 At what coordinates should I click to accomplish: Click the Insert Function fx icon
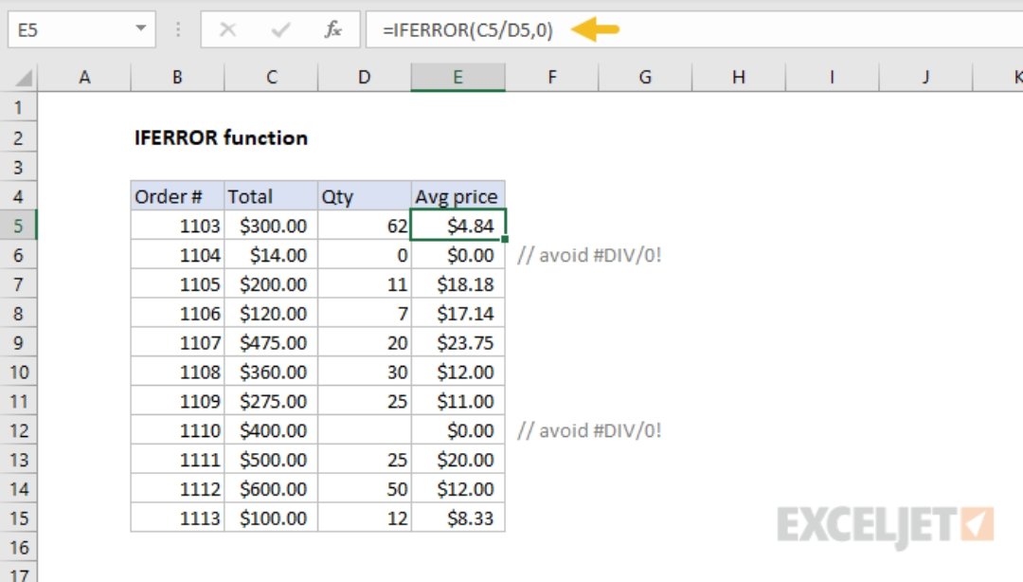click(x=333, y=30)
